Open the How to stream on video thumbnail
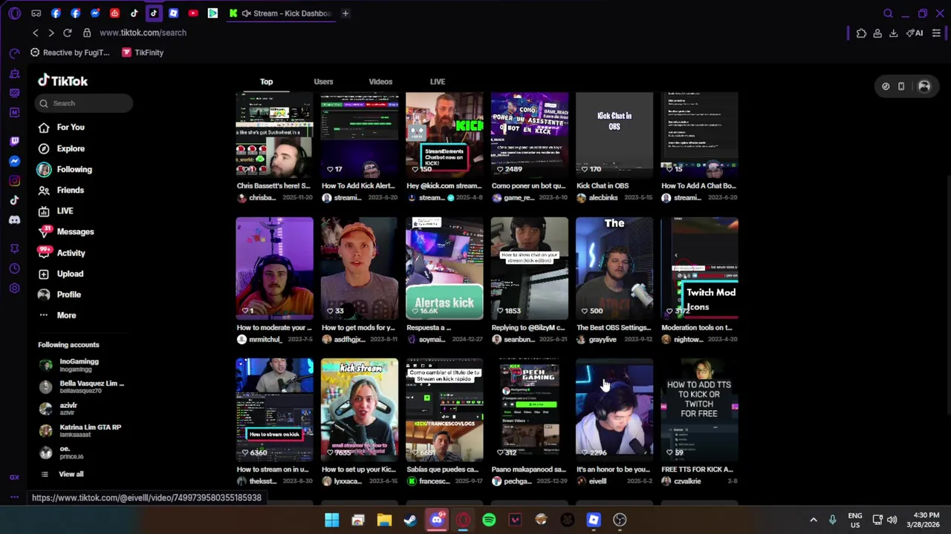The width and height of the screenshot is (951, 534). coord(275,409)
